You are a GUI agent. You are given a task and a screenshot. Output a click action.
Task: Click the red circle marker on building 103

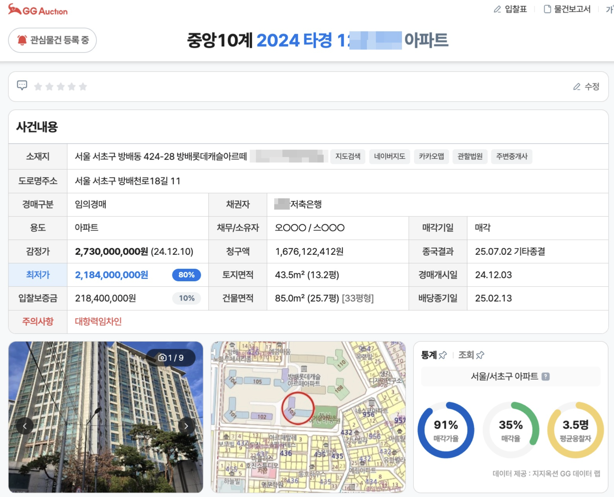tap(298, 408)
